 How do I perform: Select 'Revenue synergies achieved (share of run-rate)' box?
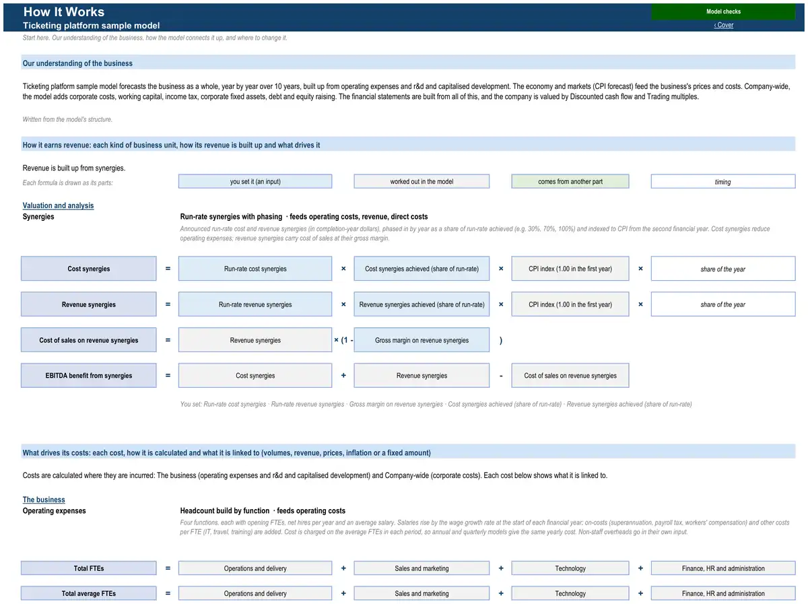pyautogui.click(x=422, y=304)
